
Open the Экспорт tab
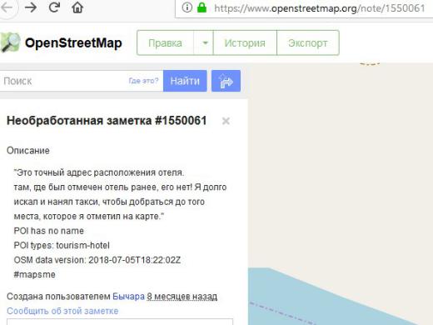point(308,43)
